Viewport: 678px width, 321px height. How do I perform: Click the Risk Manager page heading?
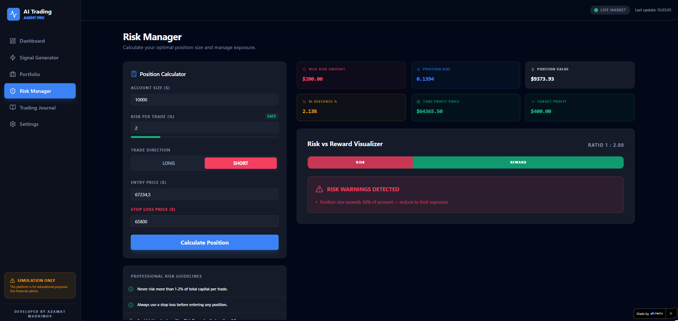point(152,37)
